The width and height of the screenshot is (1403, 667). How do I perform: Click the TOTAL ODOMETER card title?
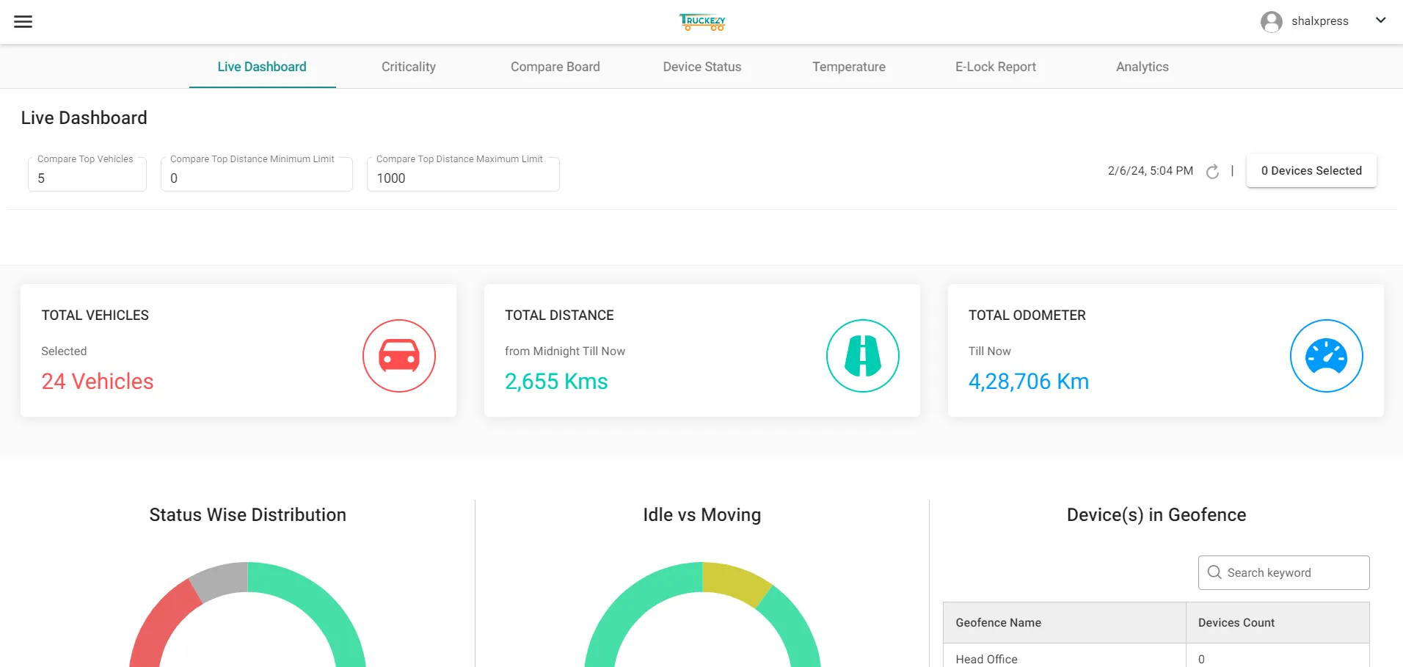[1027, 316]
